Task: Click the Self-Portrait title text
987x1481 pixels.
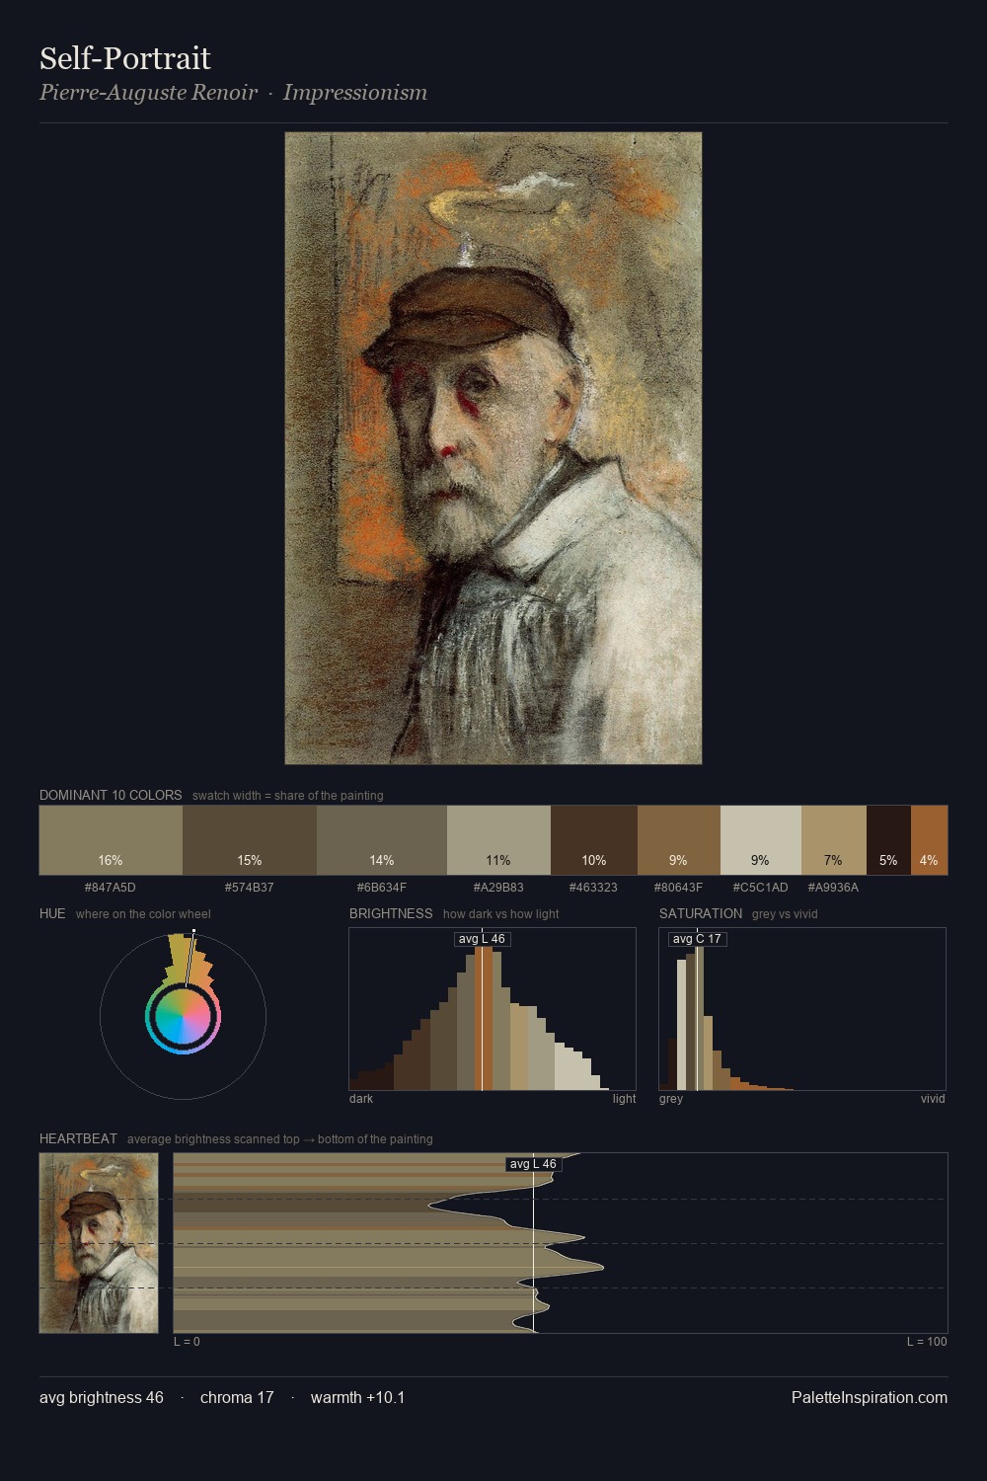Action: (x=125, y=58)
